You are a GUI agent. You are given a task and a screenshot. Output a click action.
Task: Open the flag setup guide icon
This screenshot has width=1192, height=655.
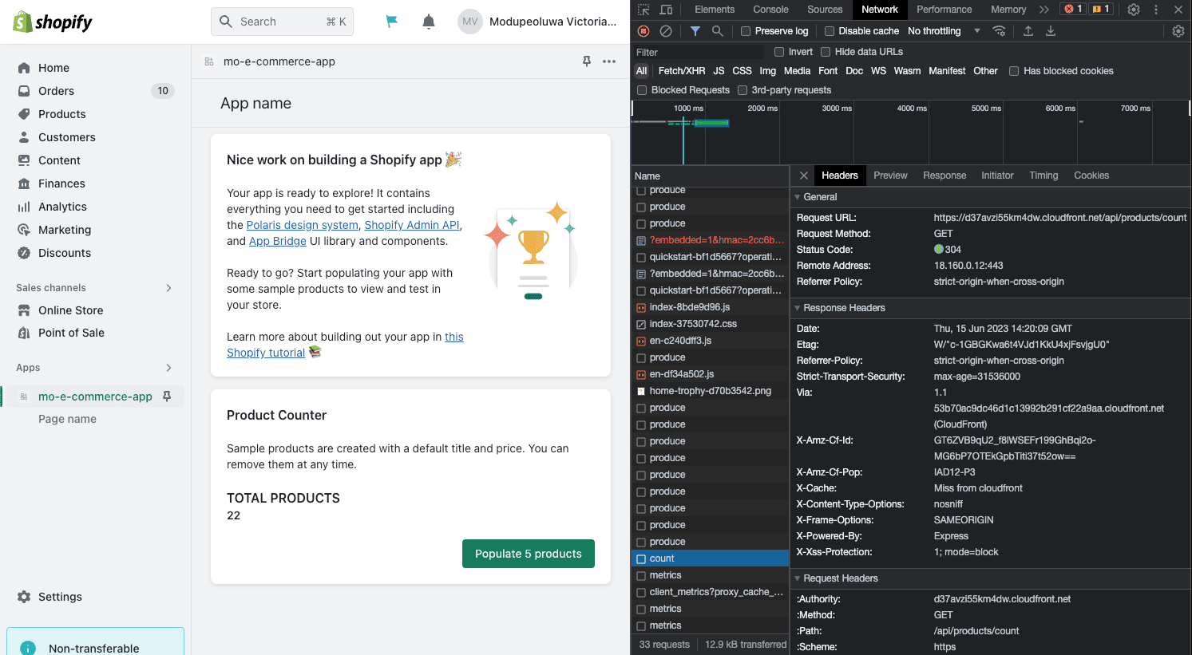(x=391, y=22)
